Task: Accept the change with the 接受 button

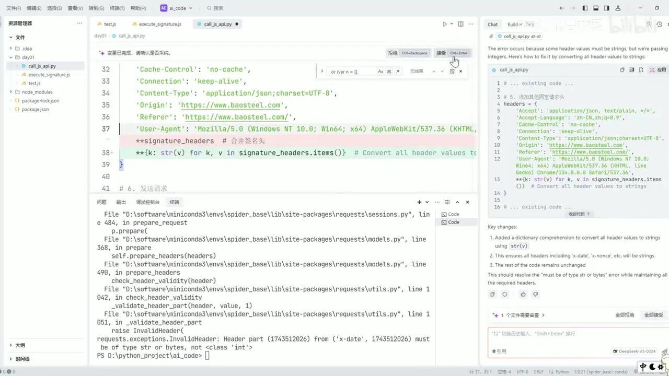Action: (441, 53)
